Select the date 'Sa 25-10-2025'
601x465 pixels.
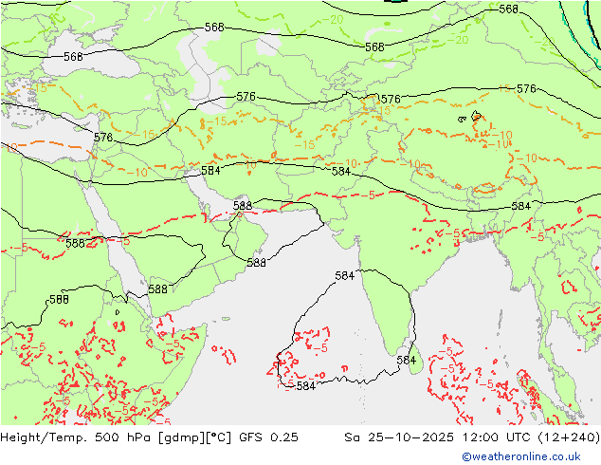point(399,437)
